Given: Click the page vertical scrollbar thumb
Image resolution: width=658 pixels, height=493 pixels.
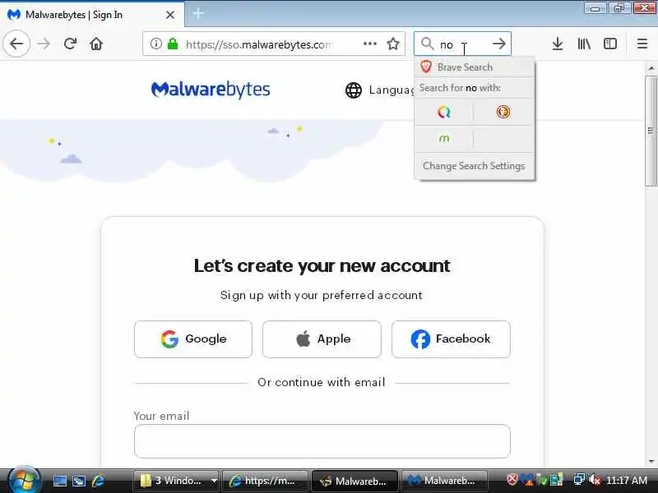Looking at the screenshot, I should 651,131.
